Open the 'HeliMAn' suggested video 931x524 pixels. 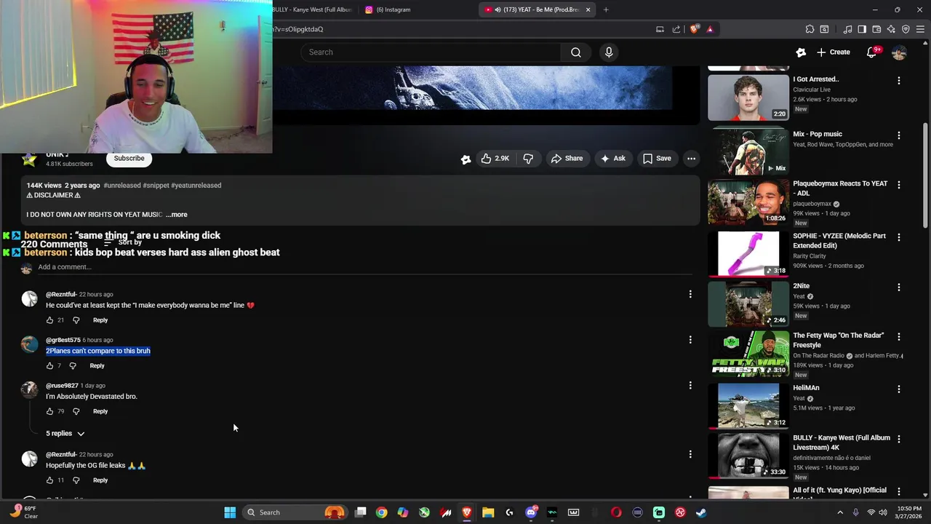pos(748,405)
